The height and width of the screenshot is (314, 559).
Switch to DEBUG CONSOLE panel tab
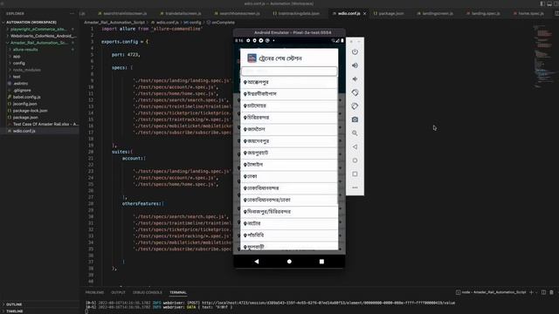[148, 292]
